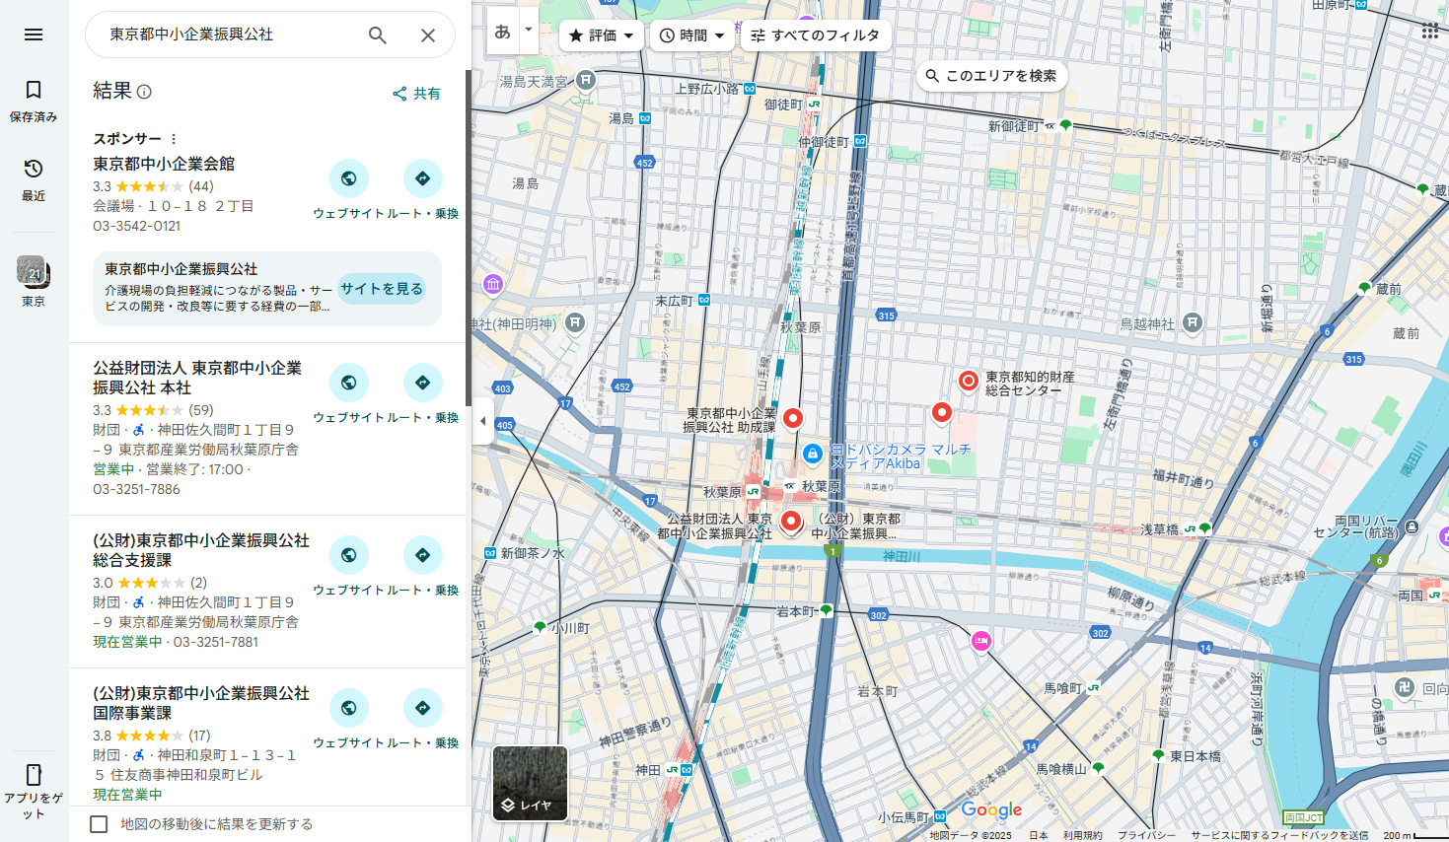Open result title 東京都中小企業会館

point(164,164)
